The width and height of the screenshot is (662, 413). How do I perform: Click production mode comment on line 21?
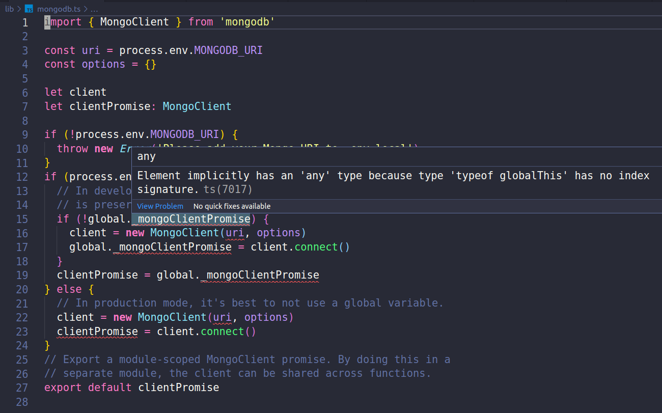pos(251,303)
